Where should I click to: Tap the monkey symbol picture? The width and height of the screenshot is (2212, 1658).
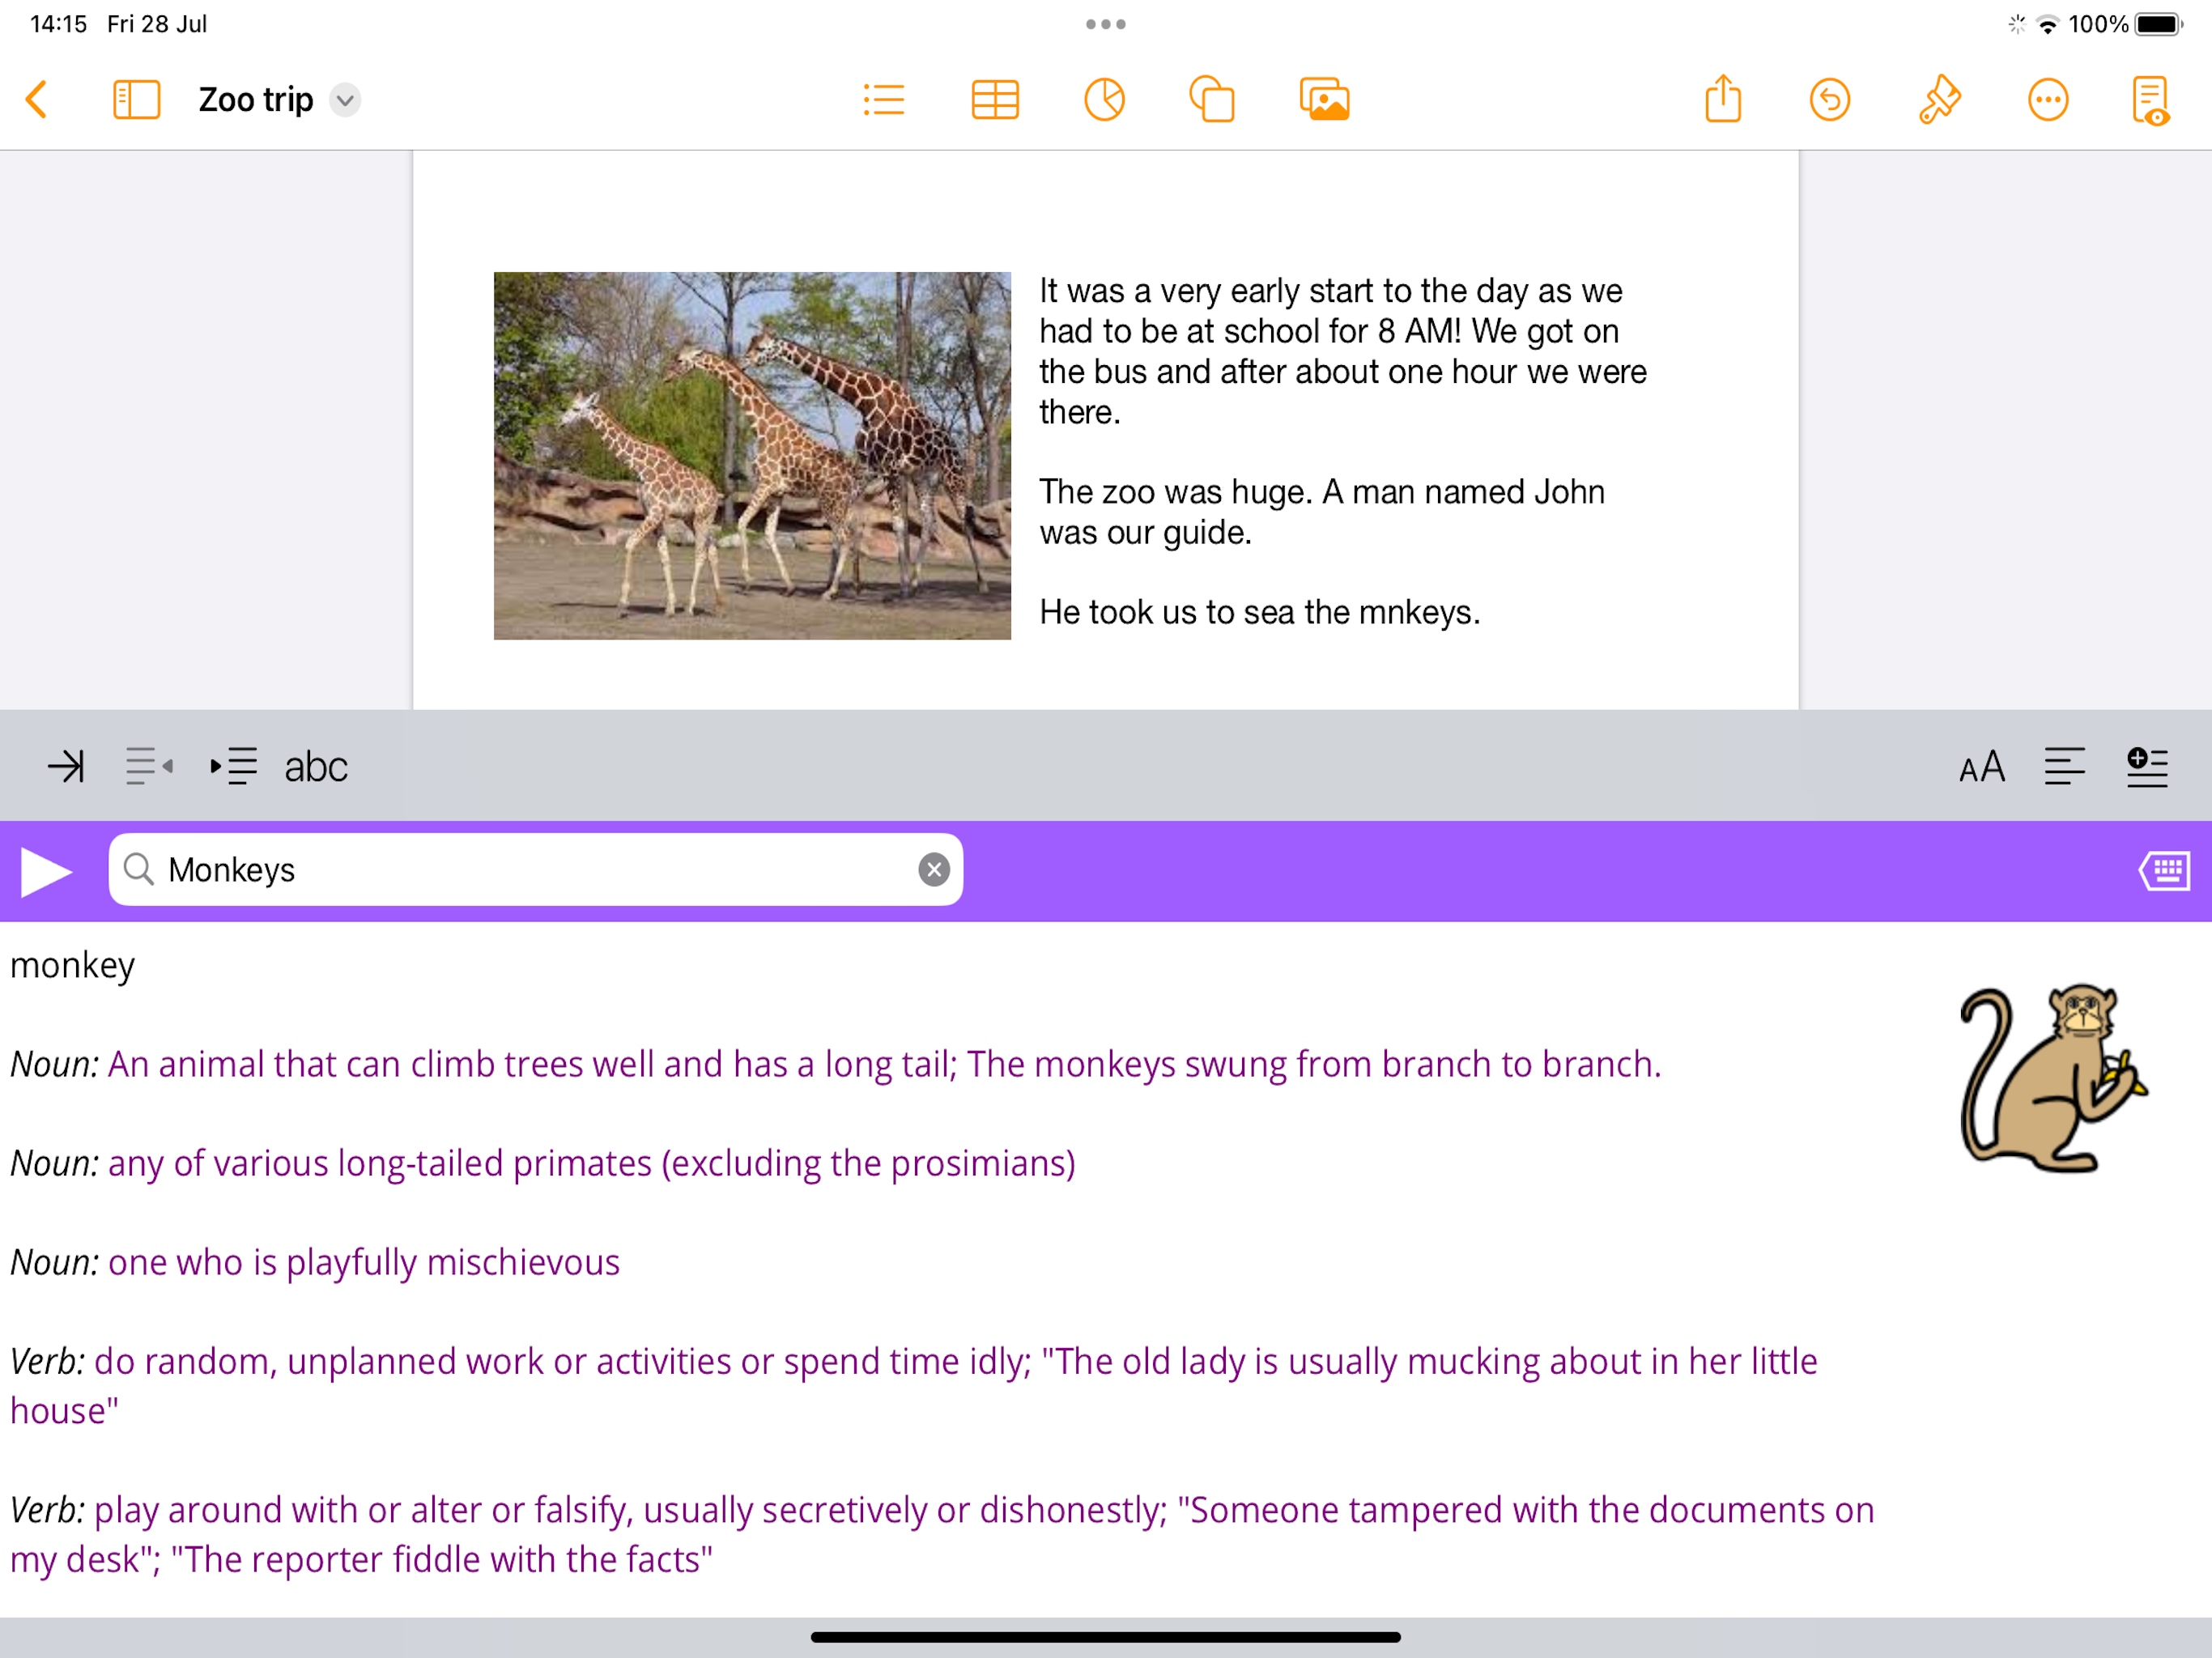2054,1078
